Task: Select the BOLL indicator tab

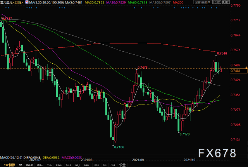Action: [40, 165]
